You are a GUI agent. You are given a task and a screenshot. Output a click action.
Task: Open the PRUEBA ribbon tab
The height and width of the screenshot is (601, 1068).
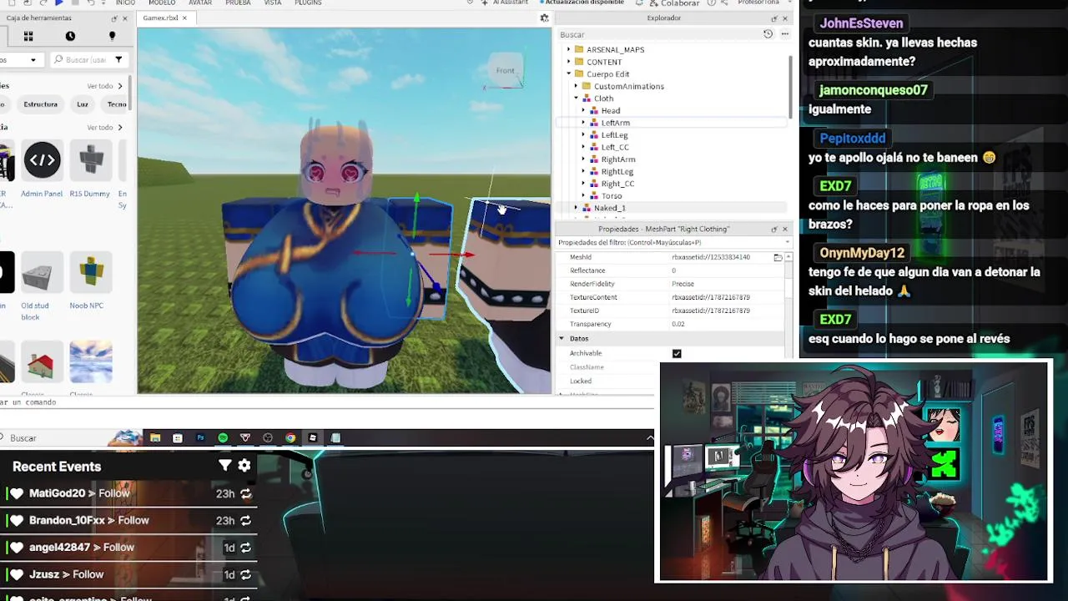238,3
